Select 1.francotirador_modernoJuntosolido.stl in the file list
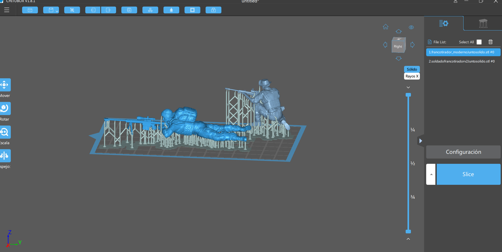 [x=463, y=52]
